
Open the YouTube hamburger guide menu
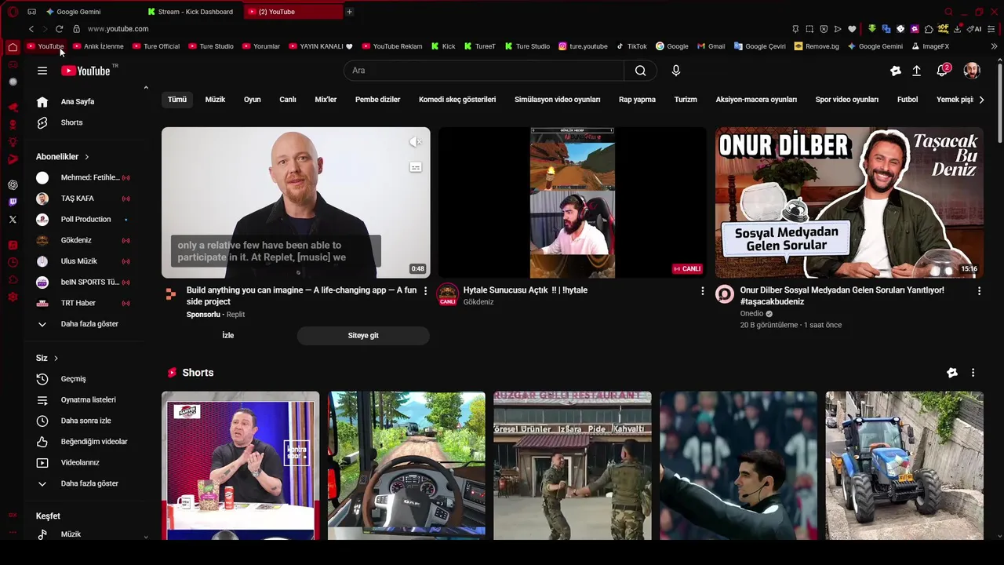(x=42, y=71)
